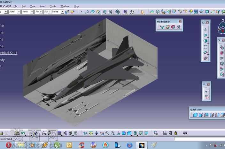Create Multi-View window layout
Viewport: 225px width, 149px height.
pyautogui.click(x=124, y=133)
